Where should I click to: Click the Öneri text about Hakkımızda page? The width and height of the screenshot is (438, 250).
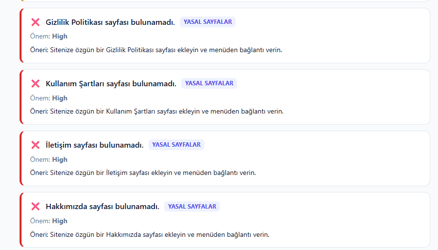click(150, 235)
